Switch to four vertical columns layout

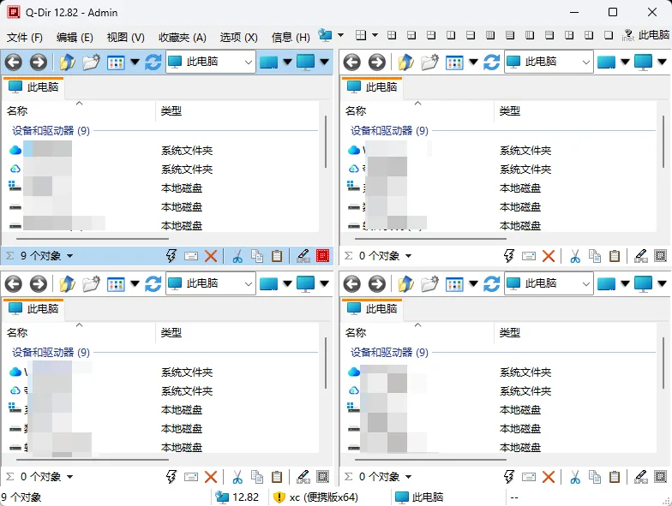pyautogui.click(x=490, y=35)
